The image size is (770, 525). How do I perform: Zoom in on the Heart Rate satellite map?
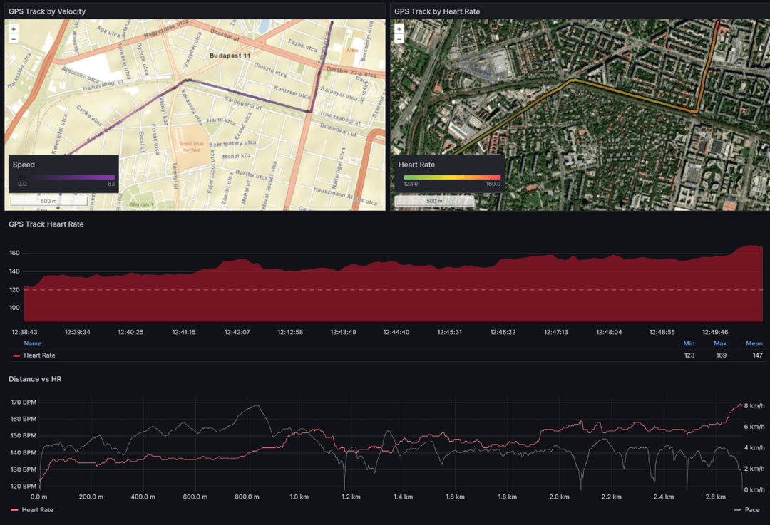(399, 29)
